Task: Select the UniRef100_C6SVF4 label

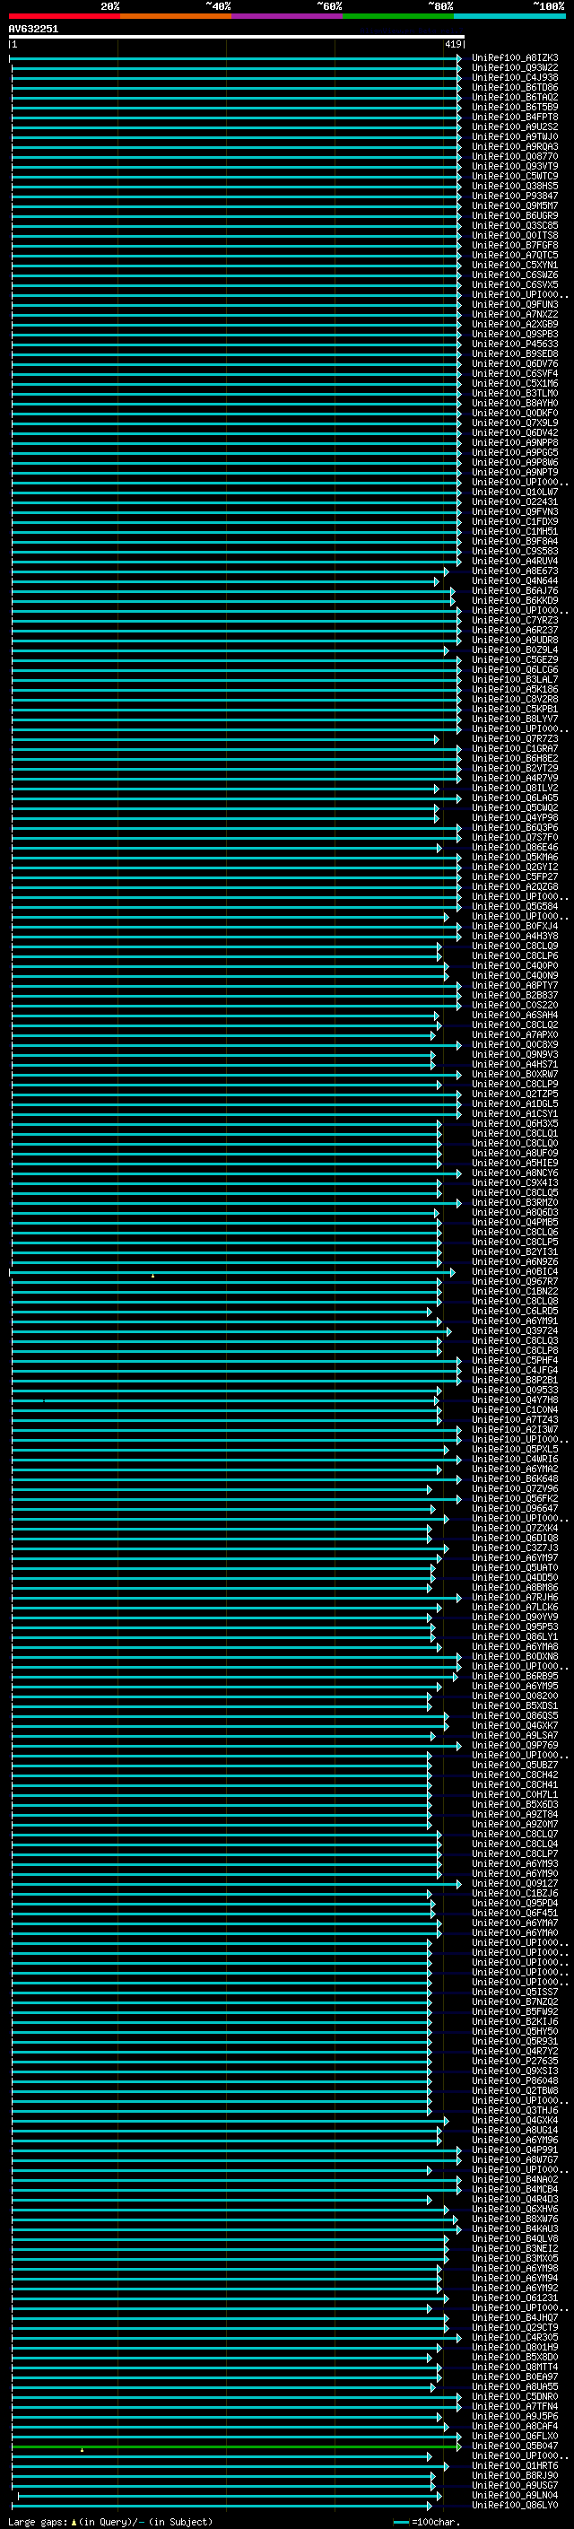Action: [514, 373]
